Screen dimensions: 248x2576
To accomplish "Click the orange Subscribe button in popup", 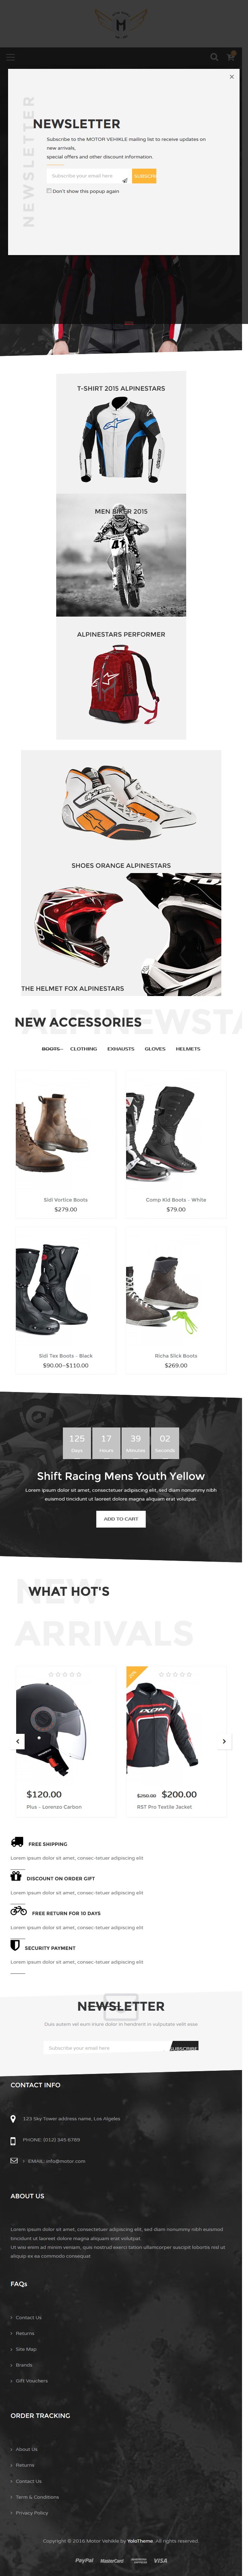I will pyautogui.click(x=144, y=176).
